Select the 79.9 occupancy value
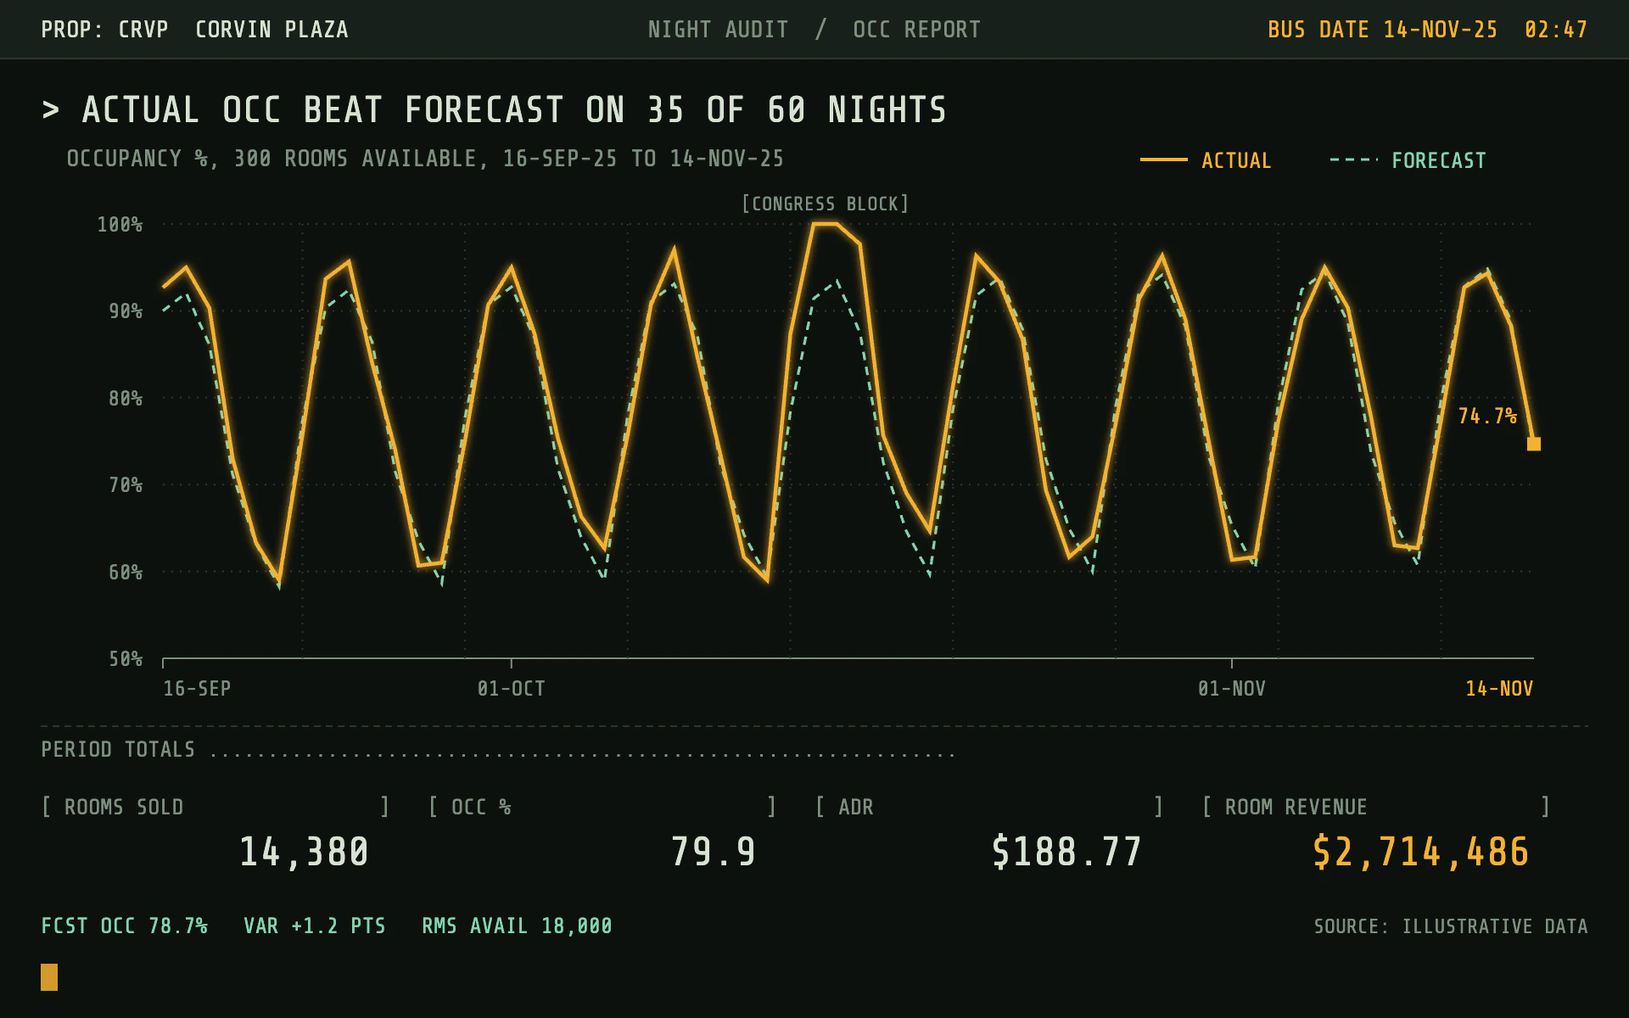The height and width of the screenshot is (1018, 1629). [714, 852]
